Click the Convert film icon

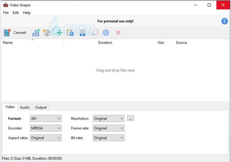click(7, 33)
